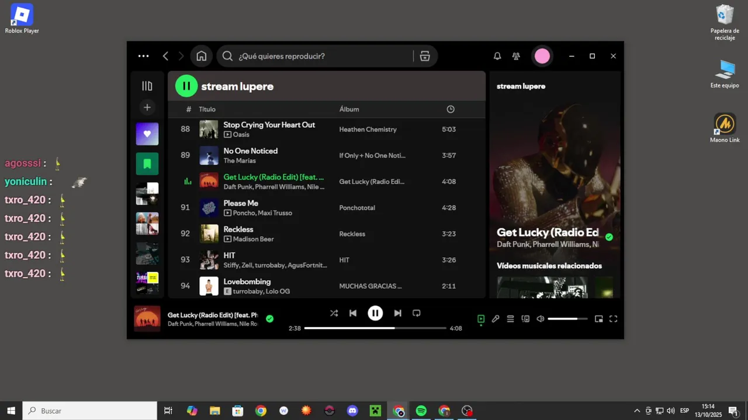
Task: Toggle saved checkmark in Now Playing panel
Action: point(609,237)
